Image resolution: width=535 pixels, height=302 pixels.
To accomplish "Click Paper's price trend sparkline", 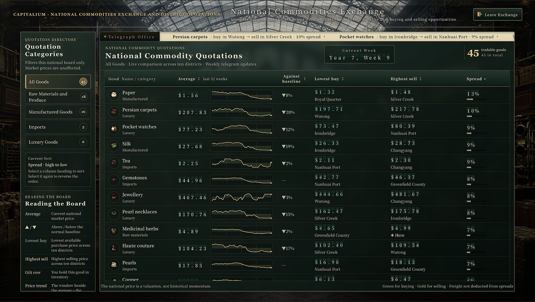I will pos(241,95).
